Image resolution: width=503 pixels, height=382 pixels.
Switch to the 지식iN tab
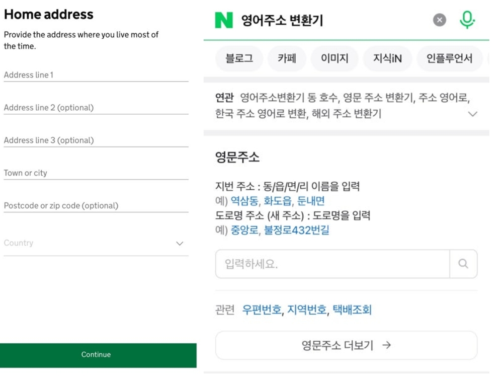tap(387, 58)
